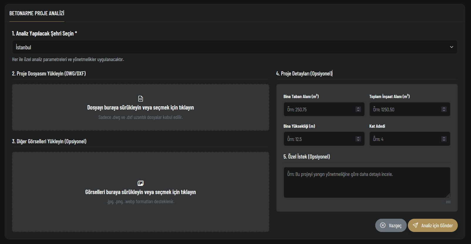Click the Toplam İnşaat Alanı stepper arrows
471x244 pixels.
pyautogui.click(x=444, y=109)
